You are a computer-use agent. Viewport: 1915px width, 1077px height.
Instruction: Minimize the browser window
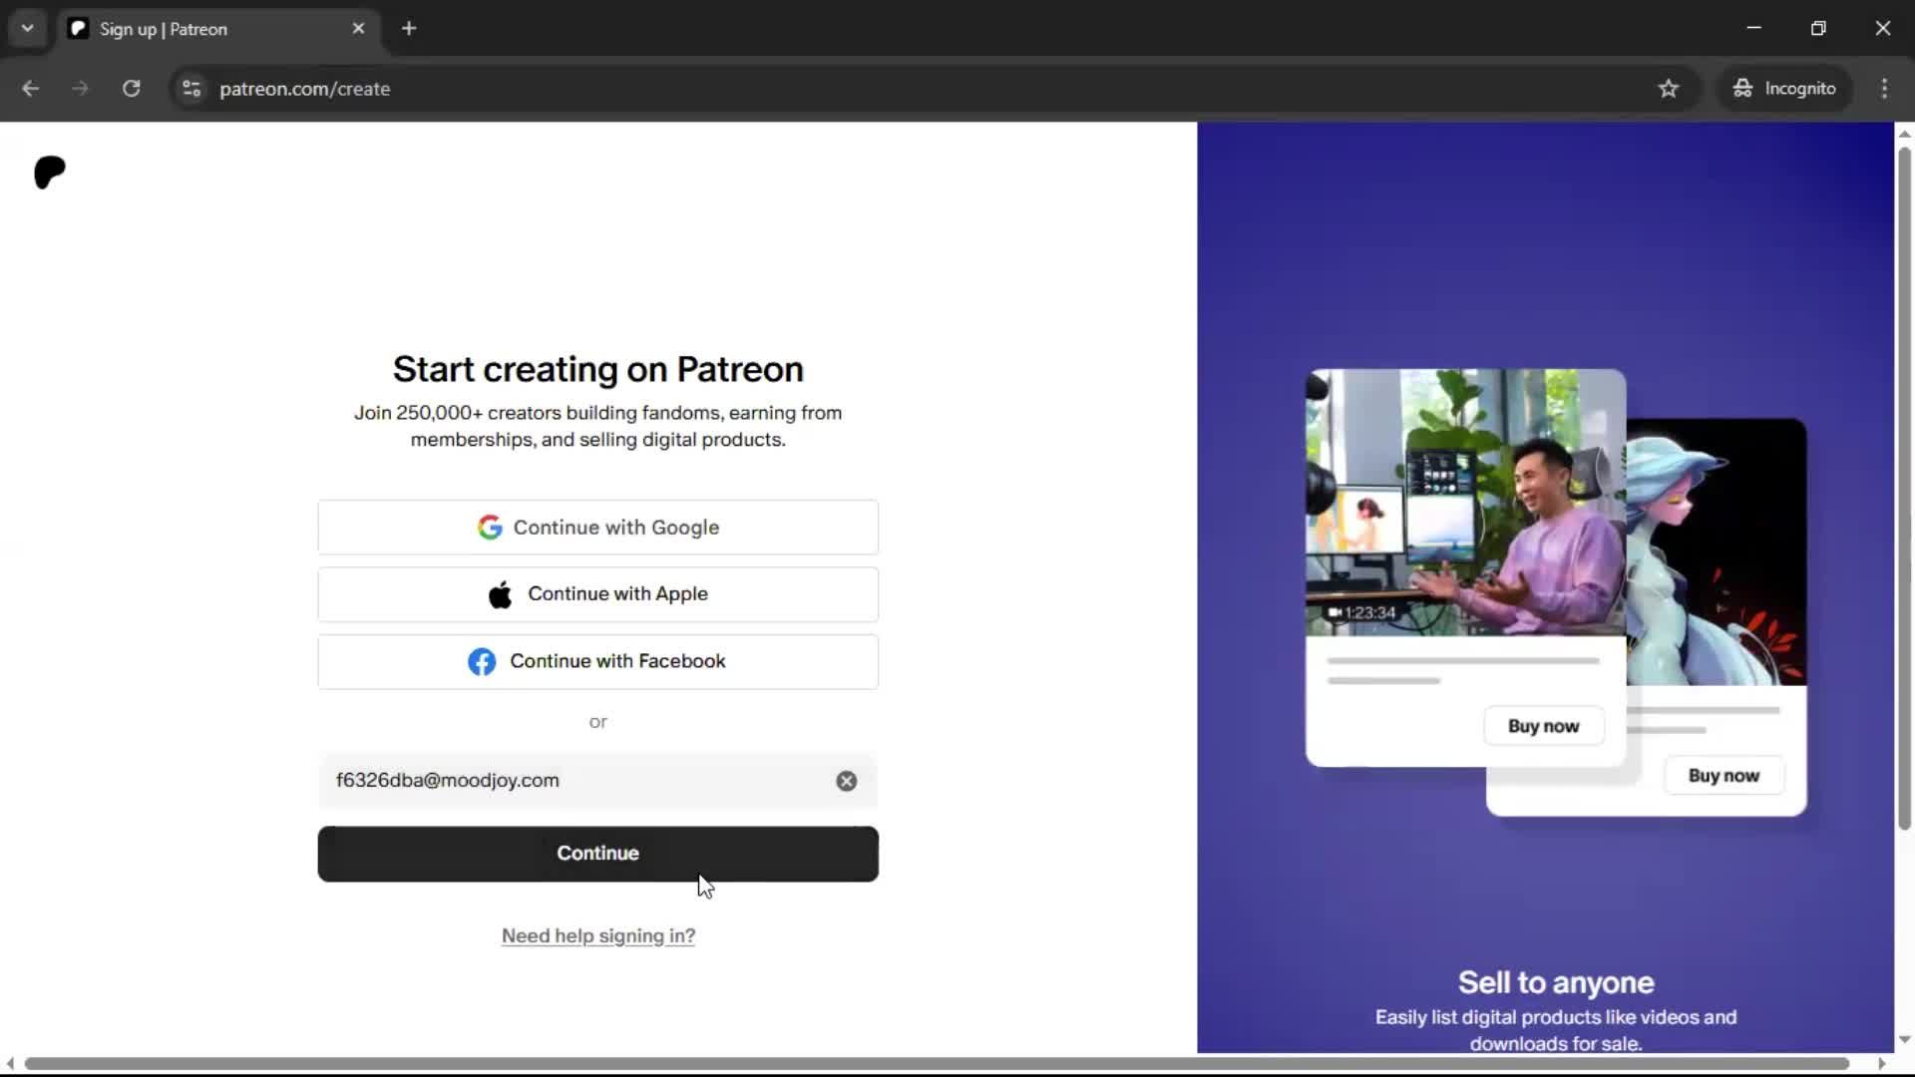1754,28
